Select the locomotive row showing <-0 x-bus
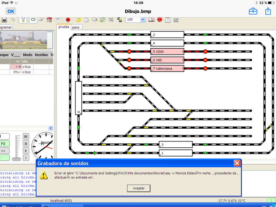The image size is (276, 207). point(27,67)
